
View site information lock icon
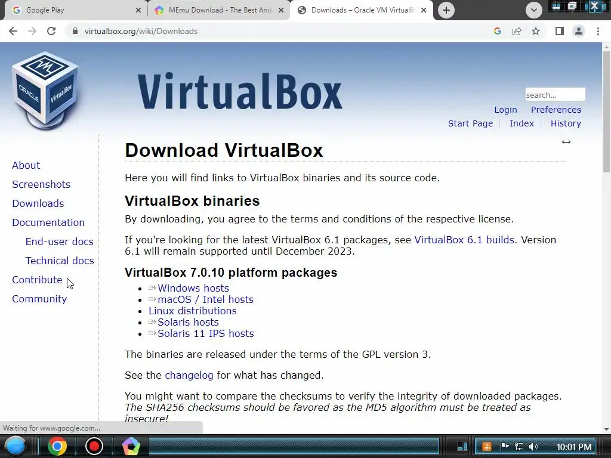click(x=75, y=31)
